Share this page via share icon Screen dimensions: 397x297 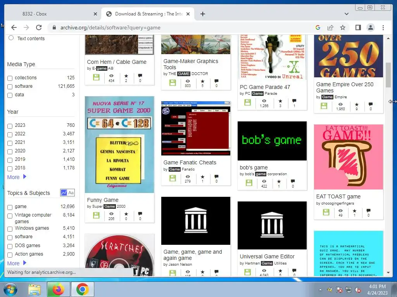[330, 27]
